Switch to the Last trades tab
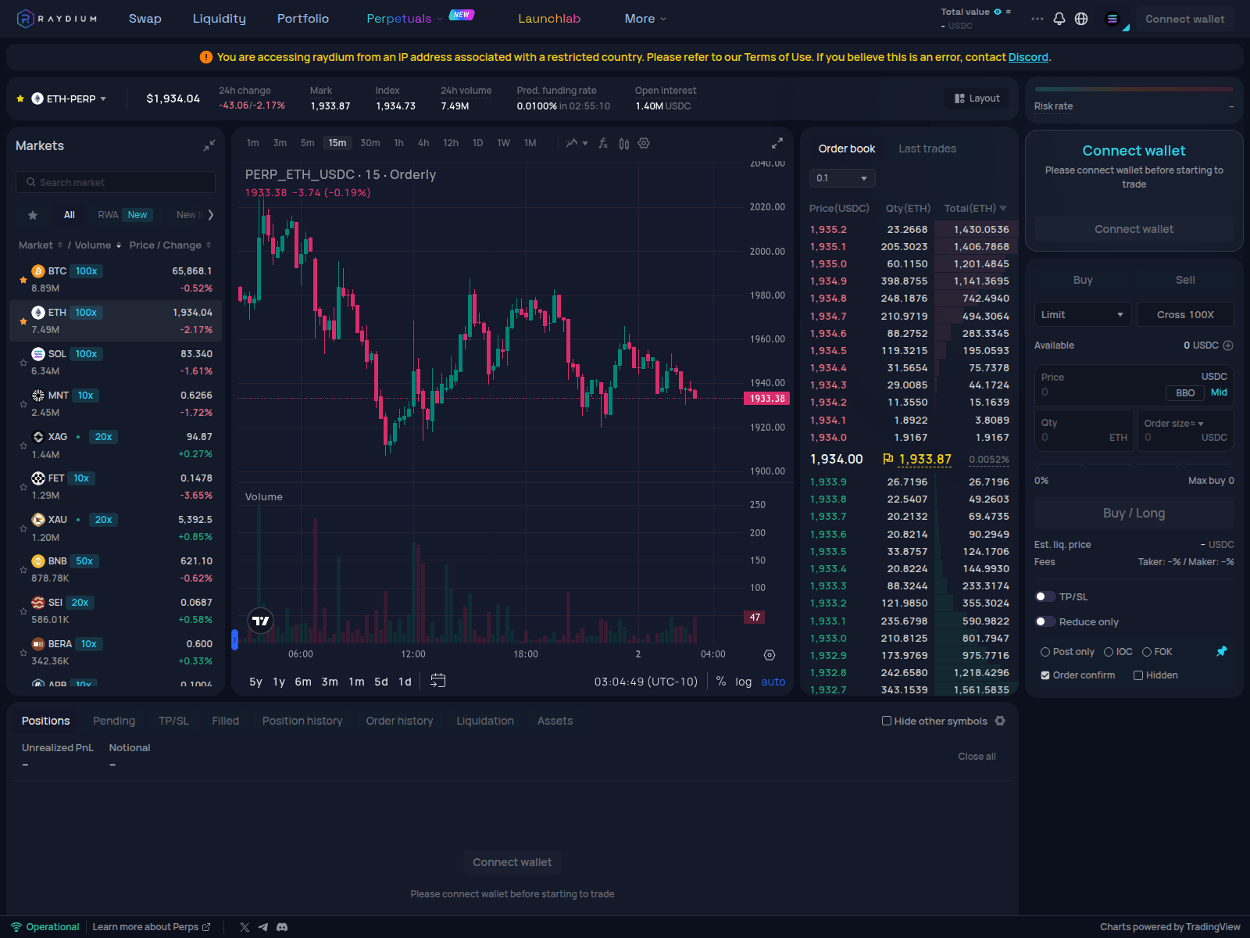 click(x=927, y=149)
